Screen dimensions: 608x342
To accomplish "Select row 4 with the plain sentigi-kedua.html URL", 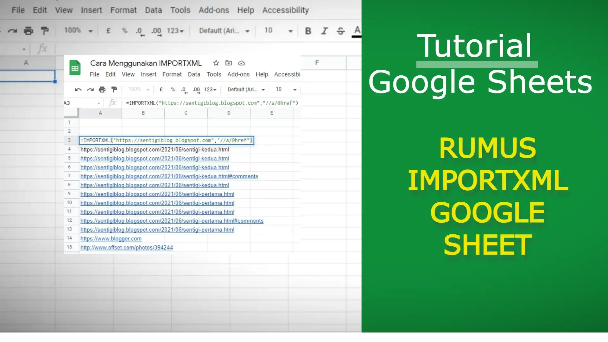I will point(69,149).
